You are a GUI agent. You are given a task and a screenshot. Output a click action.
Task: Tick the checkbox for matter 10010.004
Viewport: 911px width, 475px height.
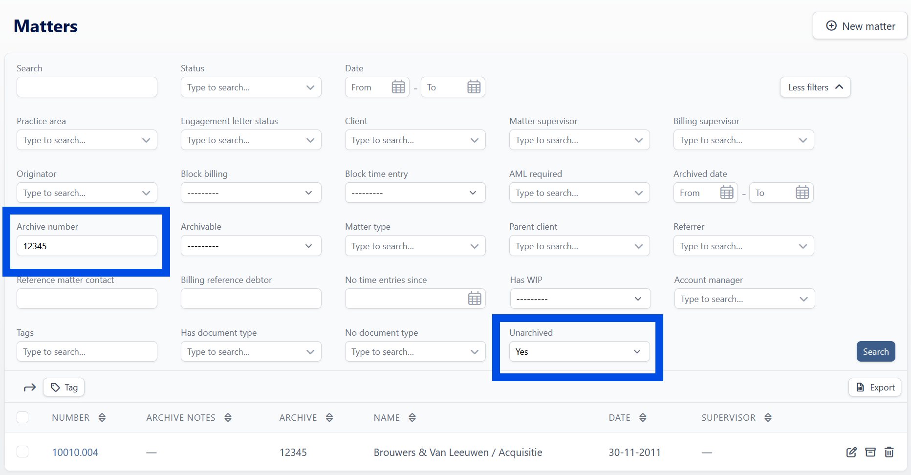coord(22,452)
